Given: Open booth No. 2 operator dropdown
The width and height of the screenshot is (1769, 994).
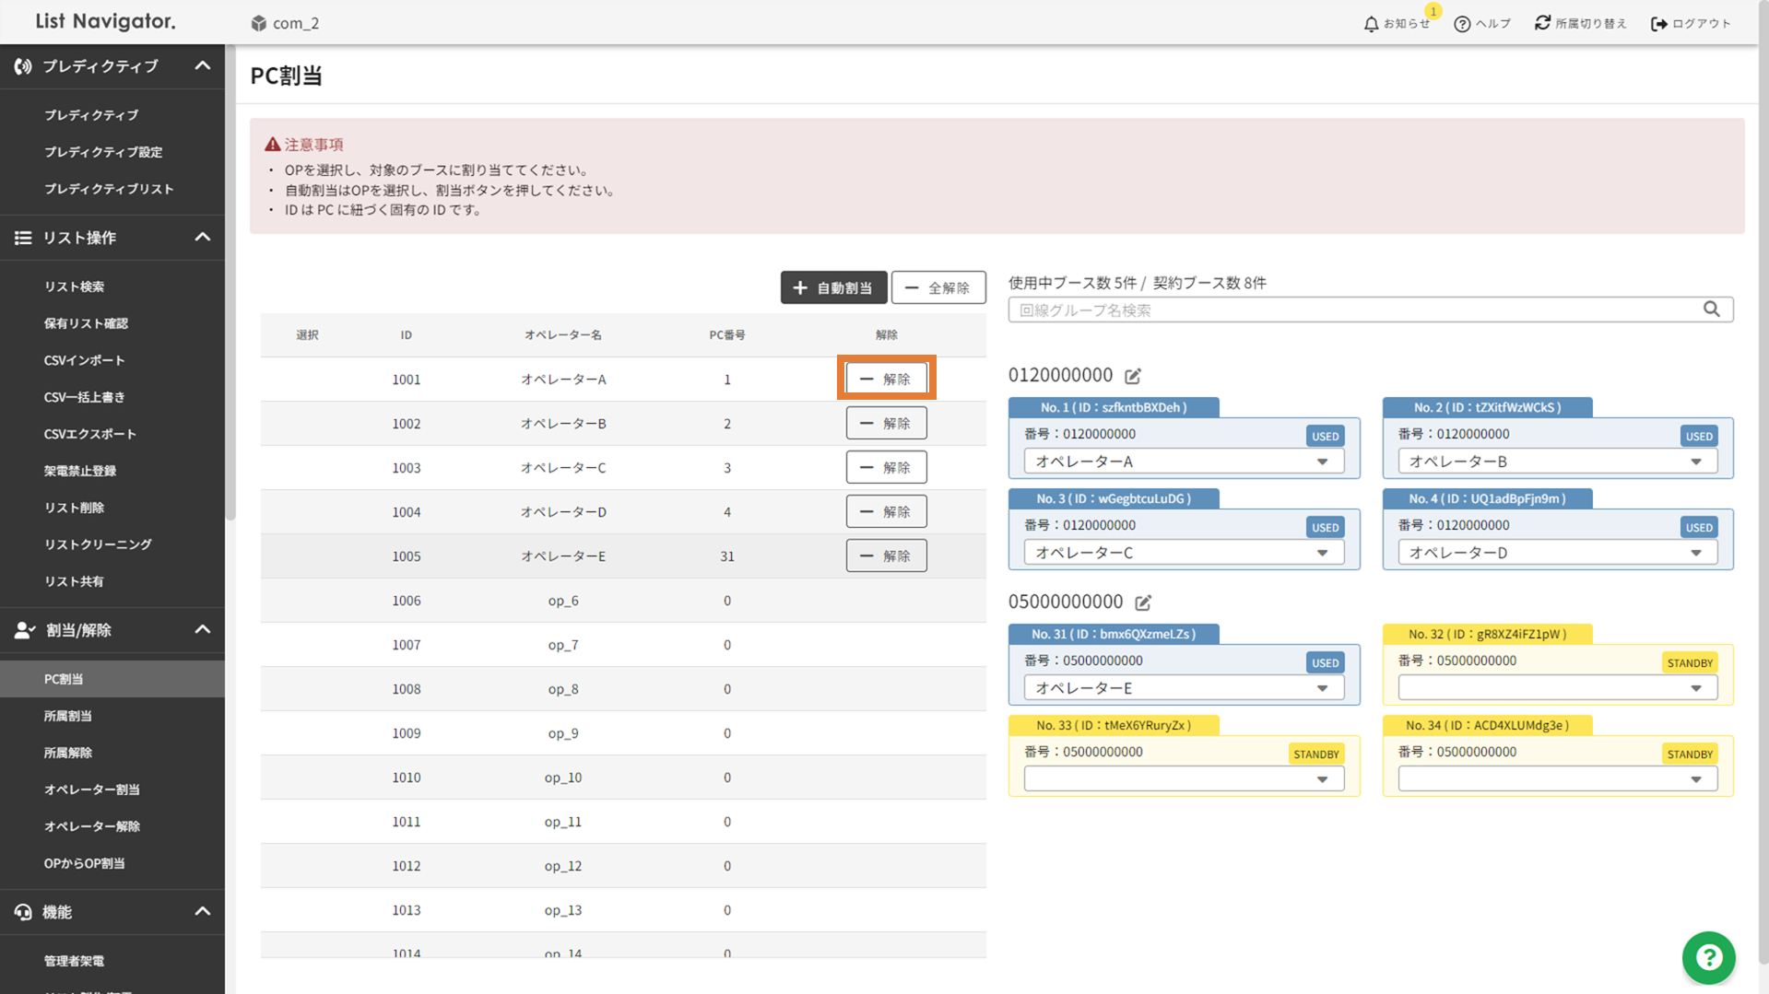Looking at the screenshot, I should click(x=1557, y=462).
